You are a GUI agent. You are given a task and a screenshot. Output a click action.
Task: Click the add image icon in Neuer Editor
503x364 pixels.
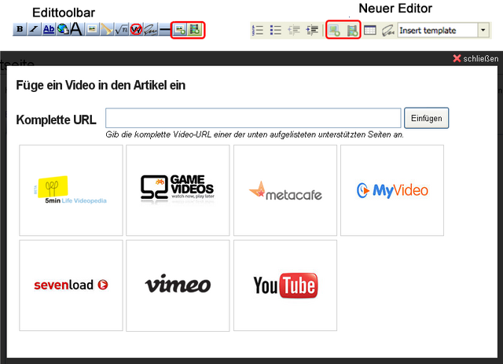pos(334,31)
